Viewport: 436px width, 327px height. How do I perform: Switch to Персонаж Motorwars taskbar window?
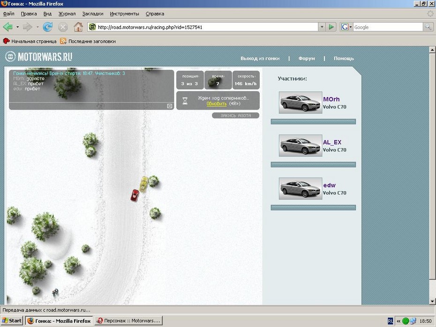(129, 320)
